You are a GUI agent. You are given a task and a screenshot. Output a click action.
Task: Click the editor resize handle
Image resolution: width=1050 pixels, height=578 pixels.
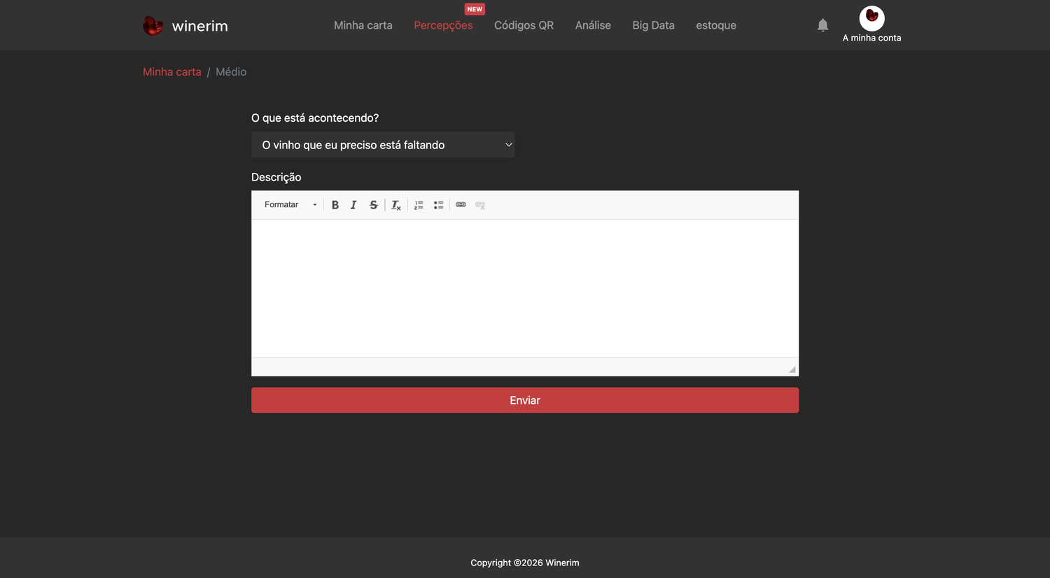pos(792,369)
